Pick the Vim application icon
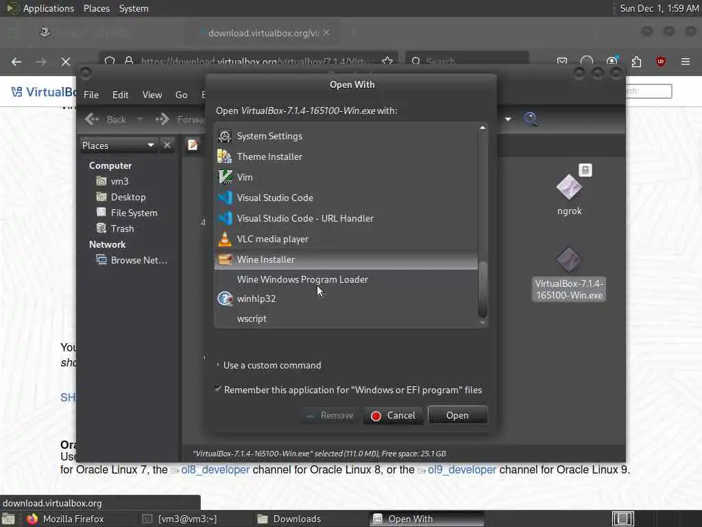 coord(225,177)
